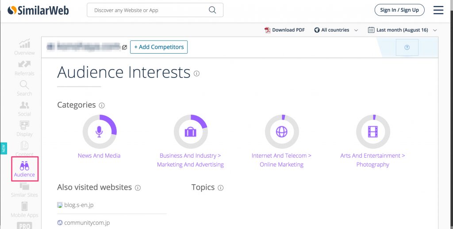
Task: Focus the Discover any Website search field
Action: [x=148, y=10]
